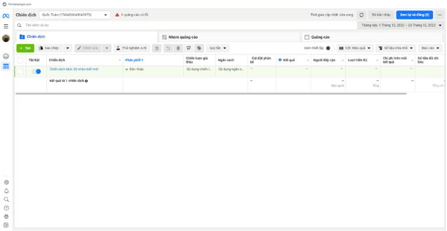Screen dimensions: 447x231
Task: Click the trash delete icon in toolbar
Action: tap(178, 48)
